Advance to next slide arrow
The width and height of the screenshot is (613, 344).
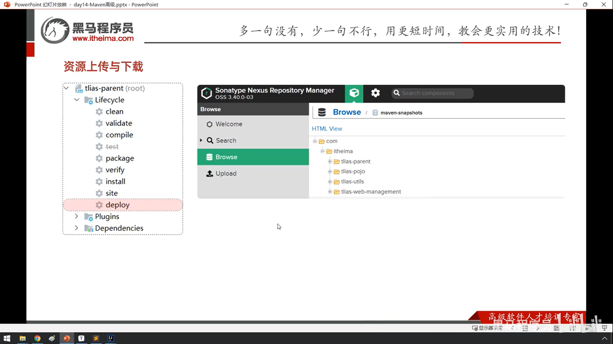click(x=538, y=328)
